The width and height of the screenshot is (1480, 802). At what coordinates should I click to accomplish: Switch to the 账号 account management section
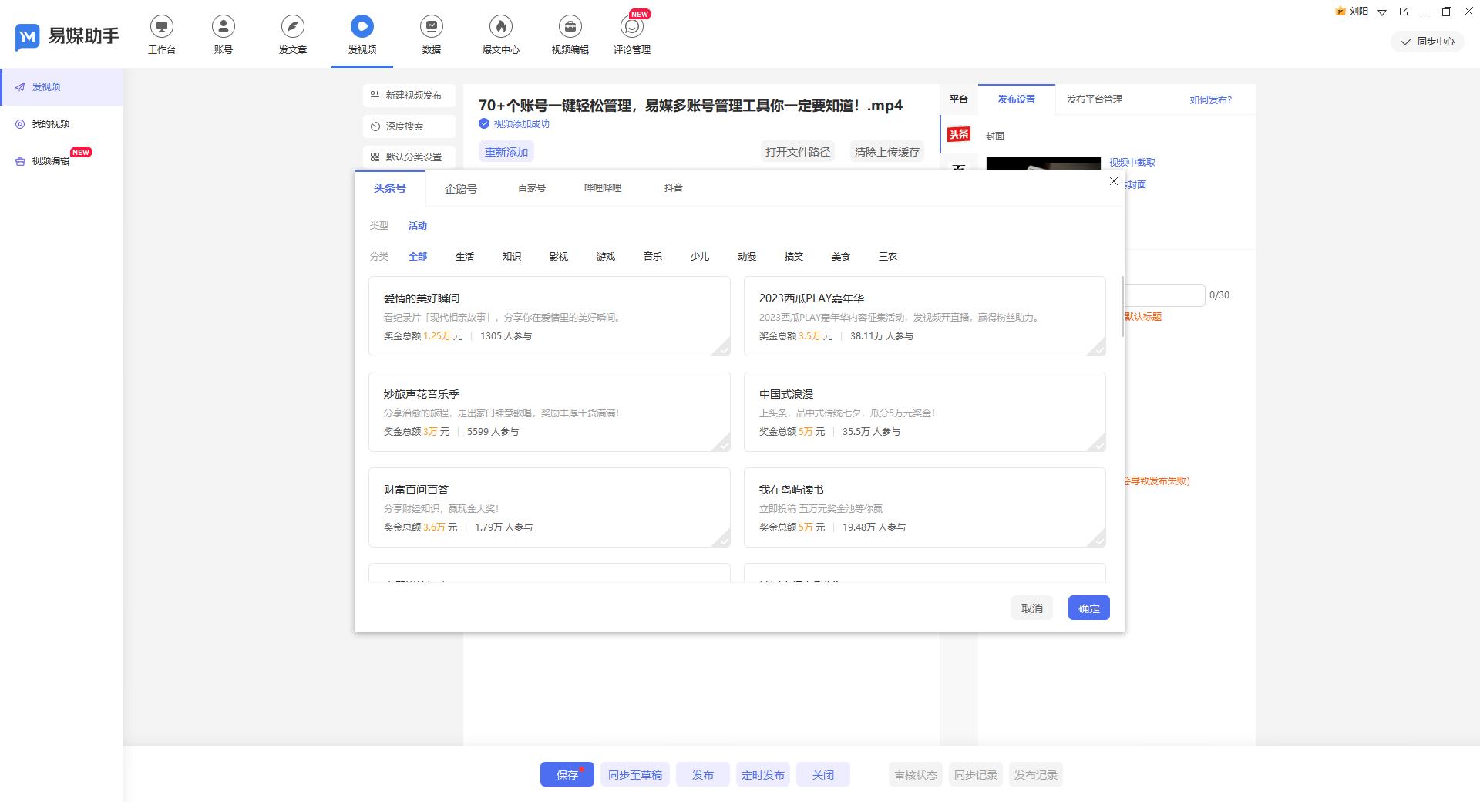pos(223,34)
